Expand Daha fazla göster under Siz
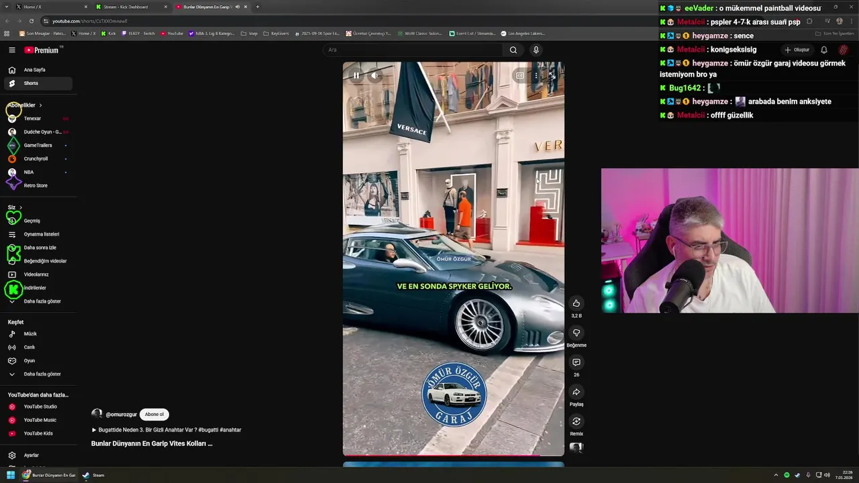The height and width of the screenshot is (483, 859). pyautogui.click(x=38, y=301)
